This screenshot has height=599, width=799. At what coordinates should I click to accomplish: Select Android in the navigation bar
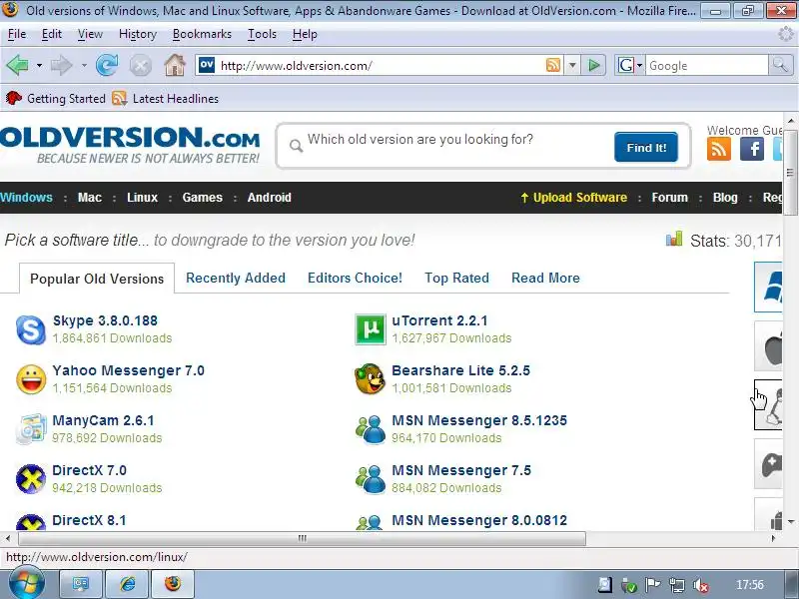click(x=269, y=198)
